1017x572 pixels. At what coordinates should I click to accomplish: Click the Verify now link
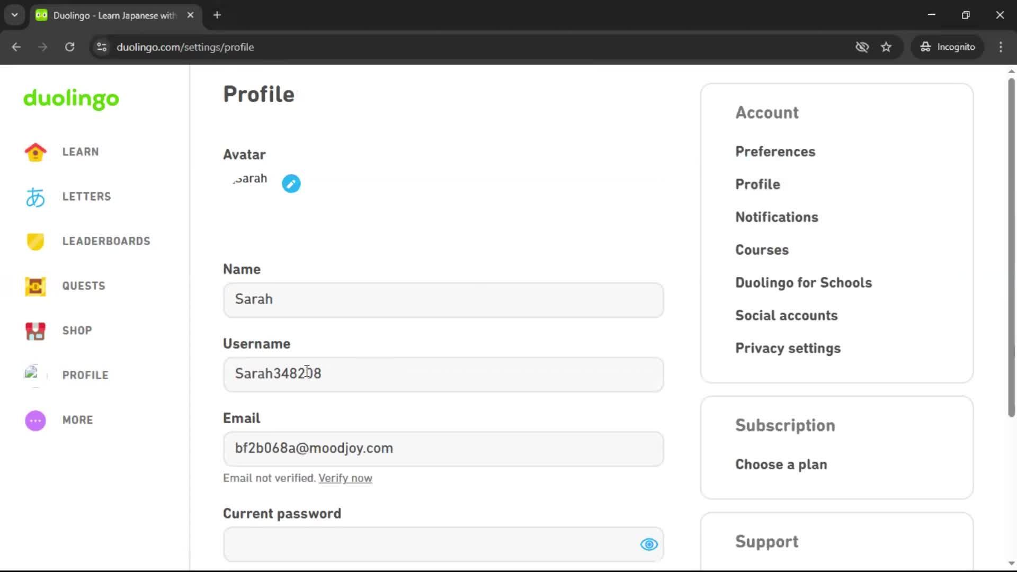point(345,478)
